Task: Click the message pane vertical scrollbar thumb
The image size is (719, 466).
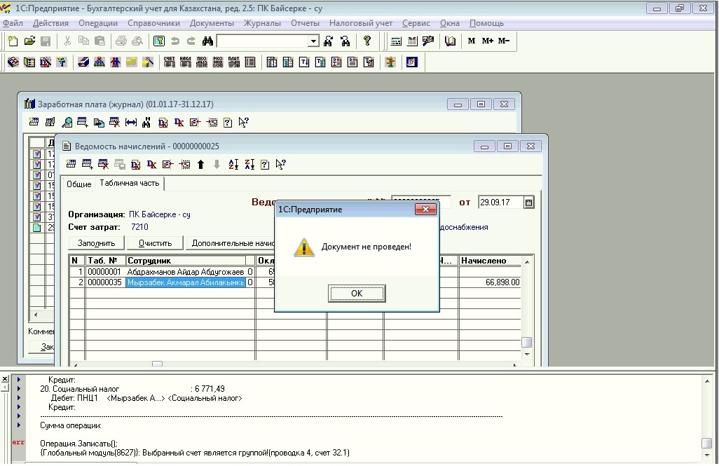Action: pos(706,443)
